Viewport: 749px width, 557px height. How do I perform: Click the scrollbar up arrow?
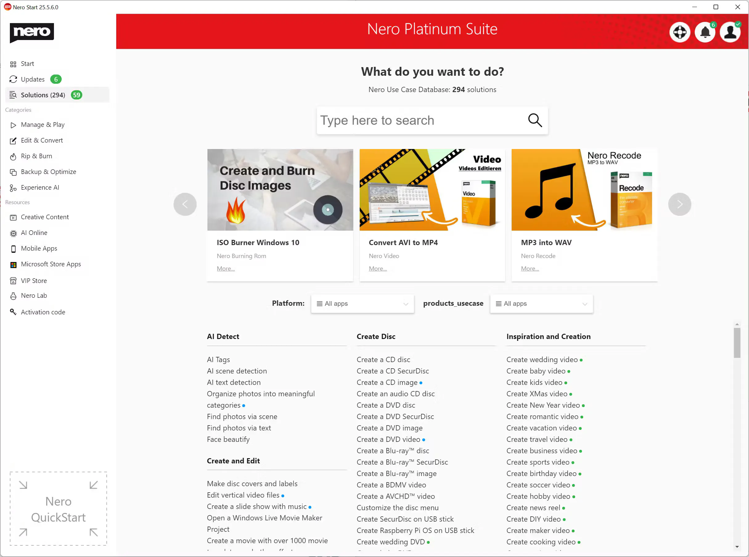(x=737, y=324)
